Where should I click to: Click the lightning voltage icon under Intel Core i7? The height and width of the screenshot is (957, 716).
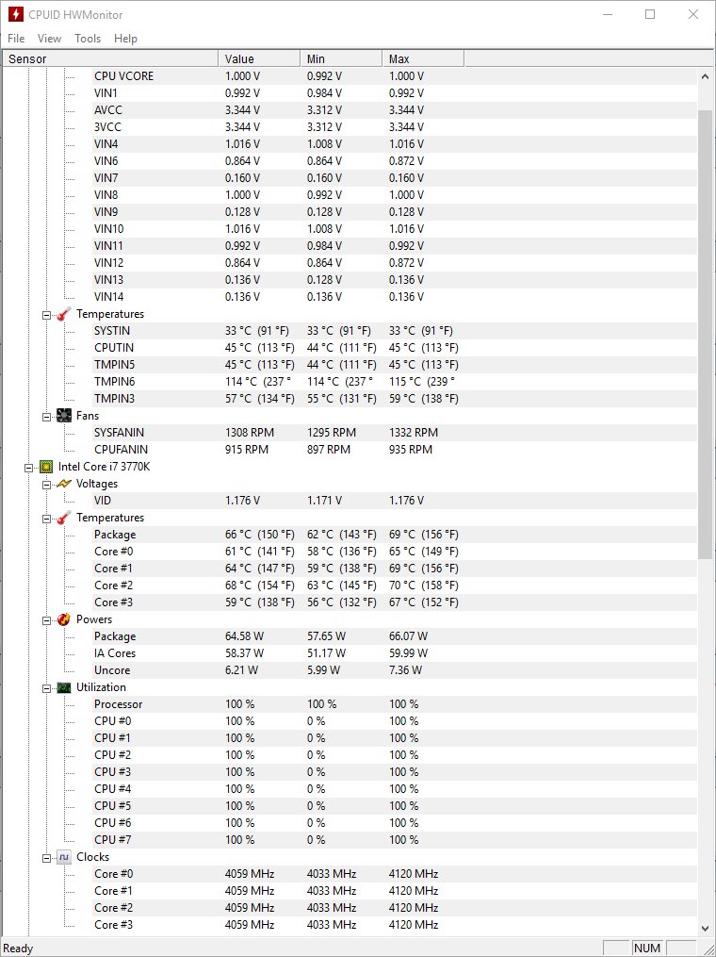pos(64,484)
